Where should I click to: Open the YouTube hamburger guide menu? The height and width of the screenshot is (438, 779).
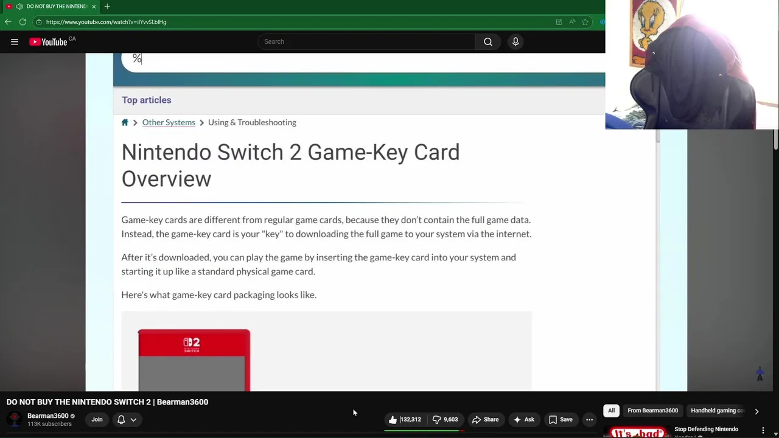pos(15,42)
